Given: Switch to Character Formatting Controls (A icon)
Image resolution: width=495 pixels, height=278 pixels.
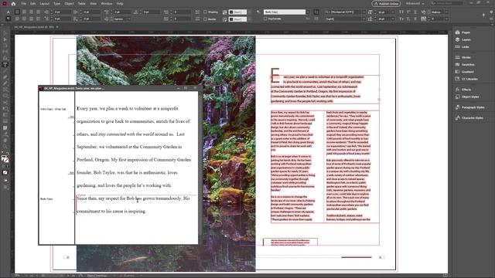Looking at the screenshot, I should [x=9, y=12].
